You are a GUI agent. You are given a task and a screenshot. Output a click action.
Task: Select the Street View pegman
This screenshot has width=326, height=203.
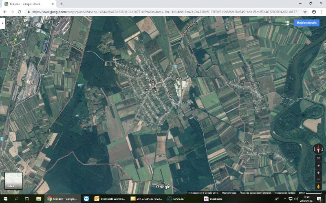[318, 186]
